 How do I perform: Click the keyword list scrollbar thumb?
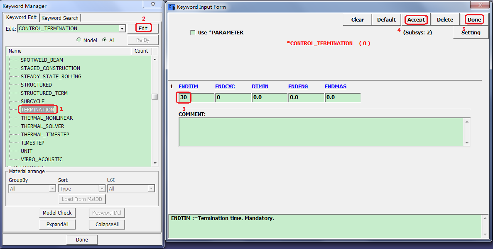coord(155,97)
